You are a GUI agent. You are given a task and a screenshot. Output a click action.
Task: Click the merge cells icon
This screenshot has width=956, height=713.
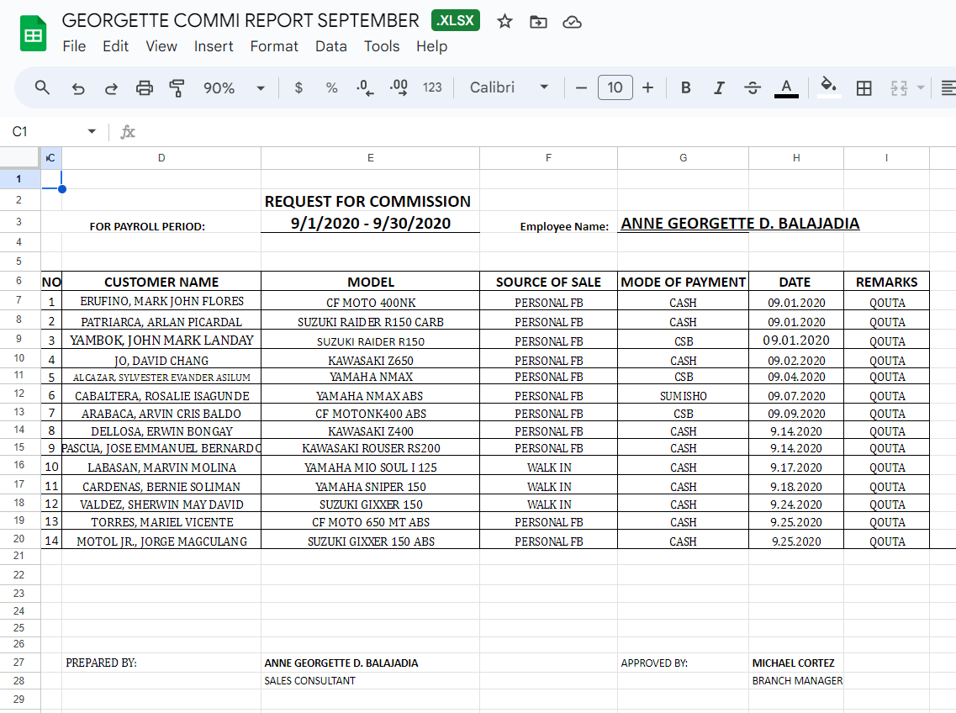coord(899,87)
